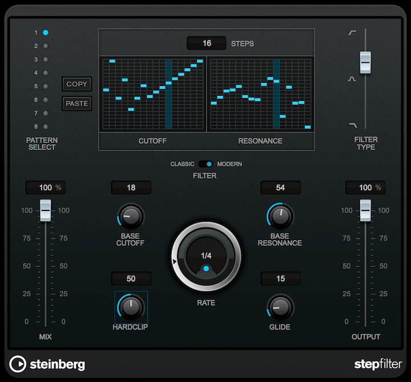Click the Glide value field showing 15
The height and width of the screenshot is (382, 411).
click(280, 279)
